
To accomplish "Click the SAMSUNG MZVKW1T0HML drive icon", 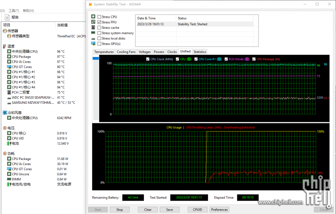I will coord(9,103).
